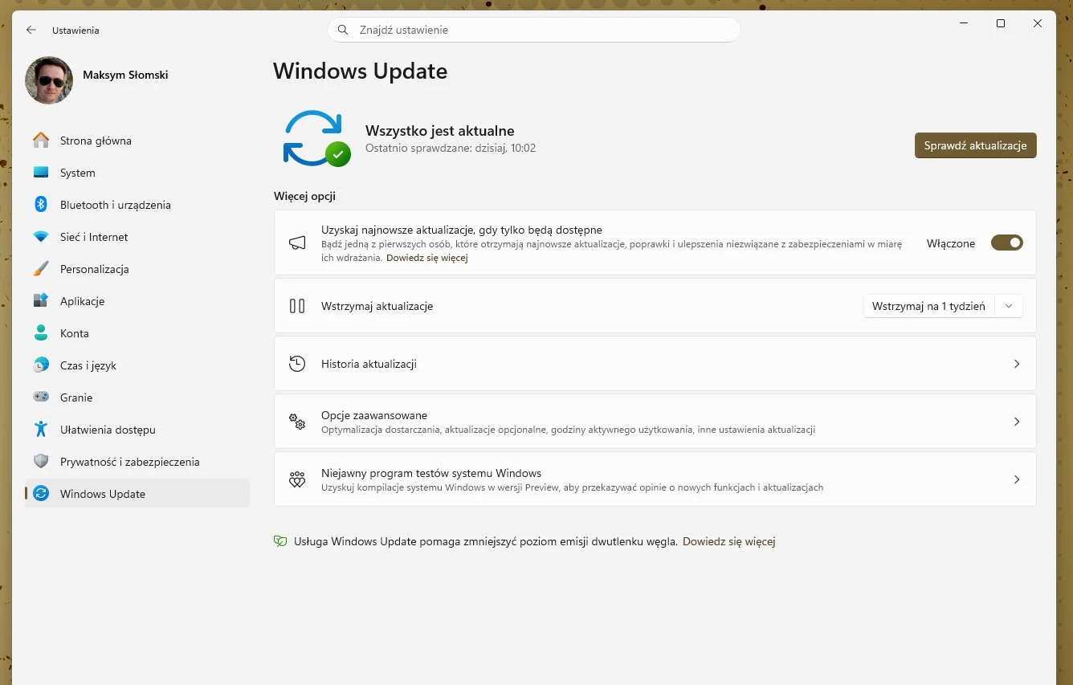Click the Windows Update sidebar sync icon
1073x685 pixels.
click(41, 494)
